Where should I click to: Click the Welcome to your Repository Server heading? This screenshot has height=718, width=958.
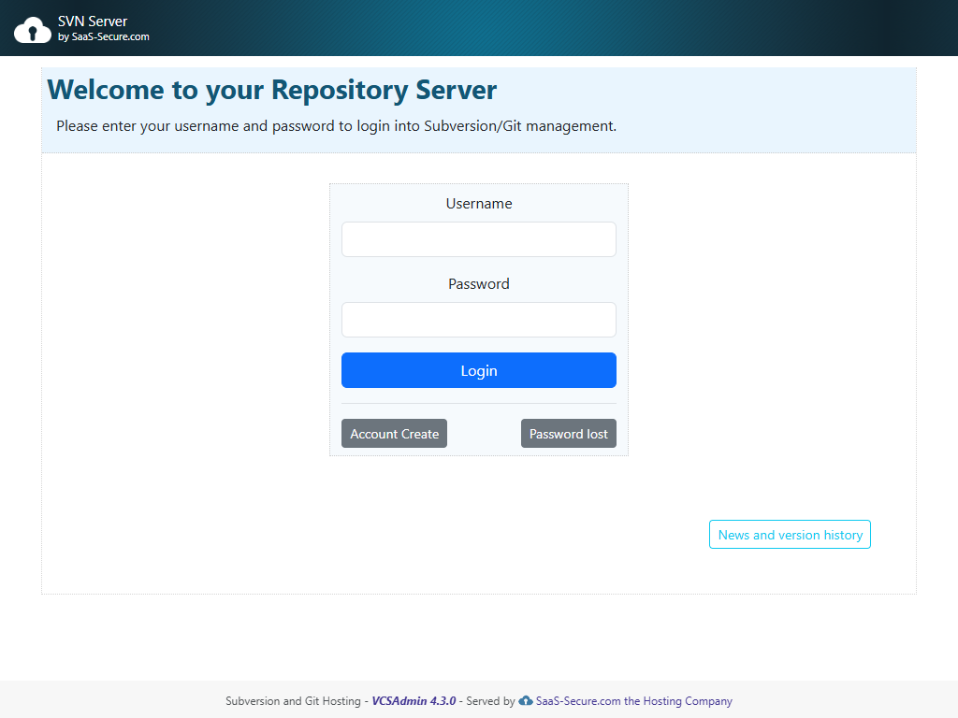pos(271,90)
